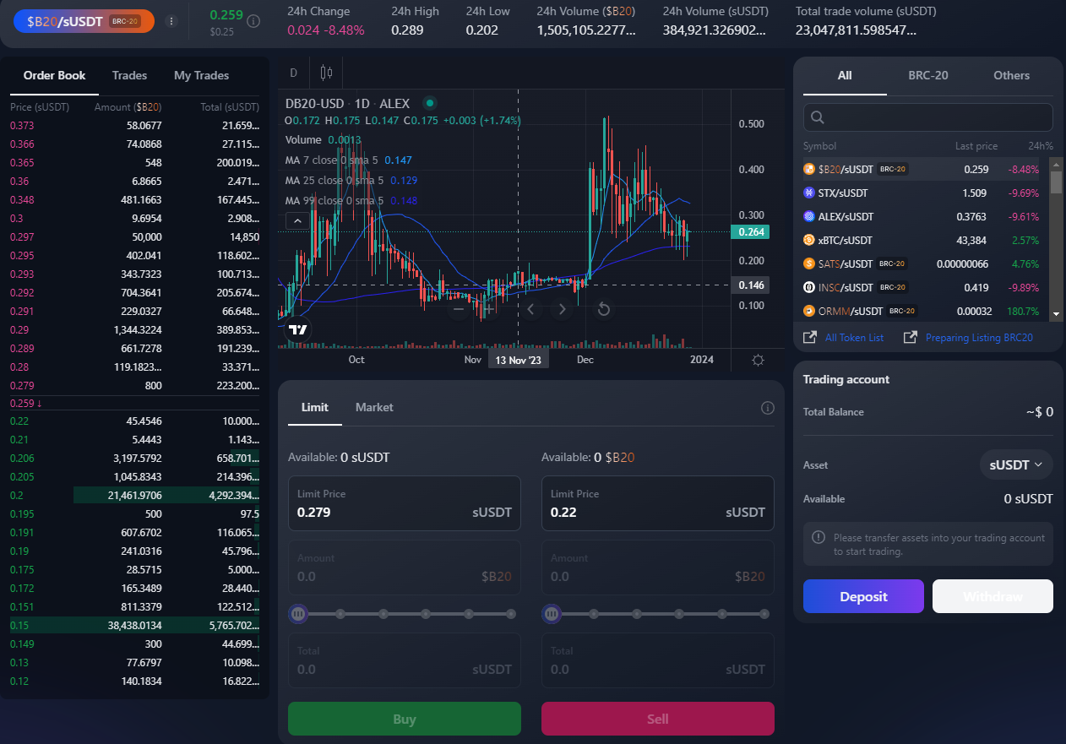Screen dimensions: 1066x744
Task: Click ask price 0.373 in order book
Action: 22,125
